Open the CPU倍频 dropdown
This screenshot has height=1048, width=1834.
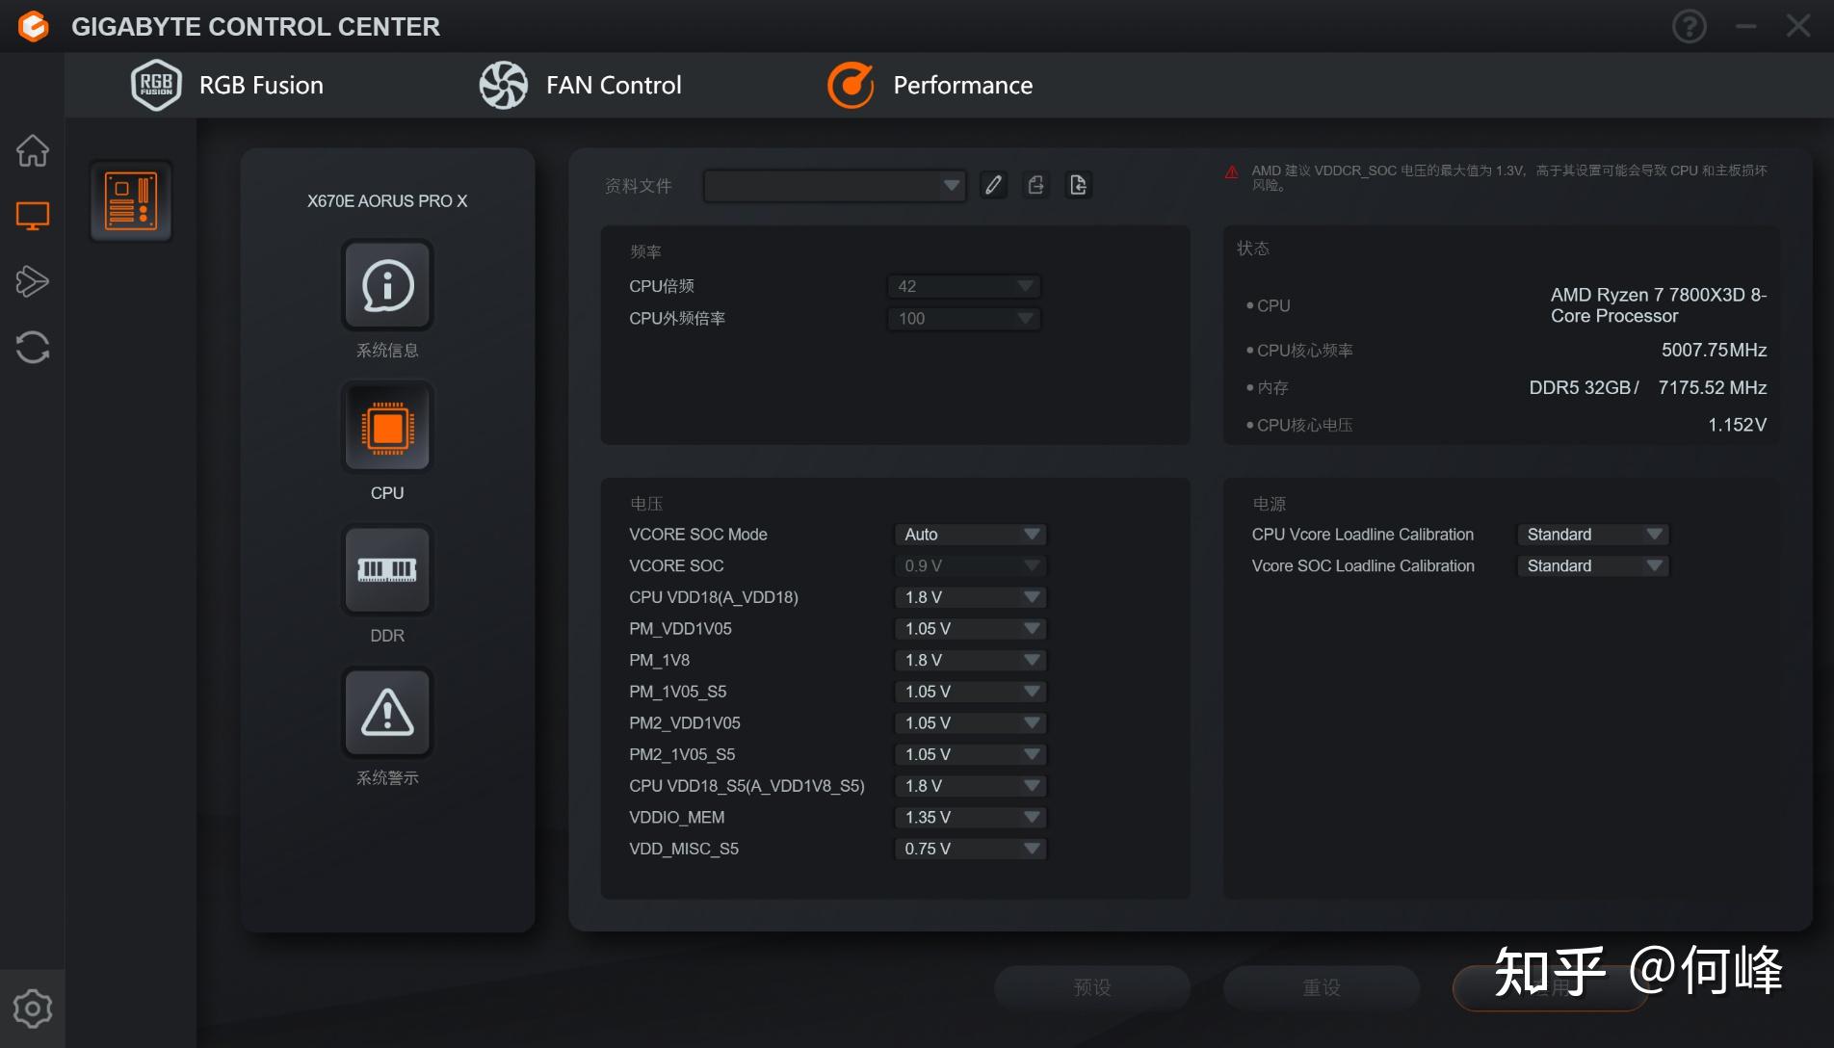[x=963, y=286]
